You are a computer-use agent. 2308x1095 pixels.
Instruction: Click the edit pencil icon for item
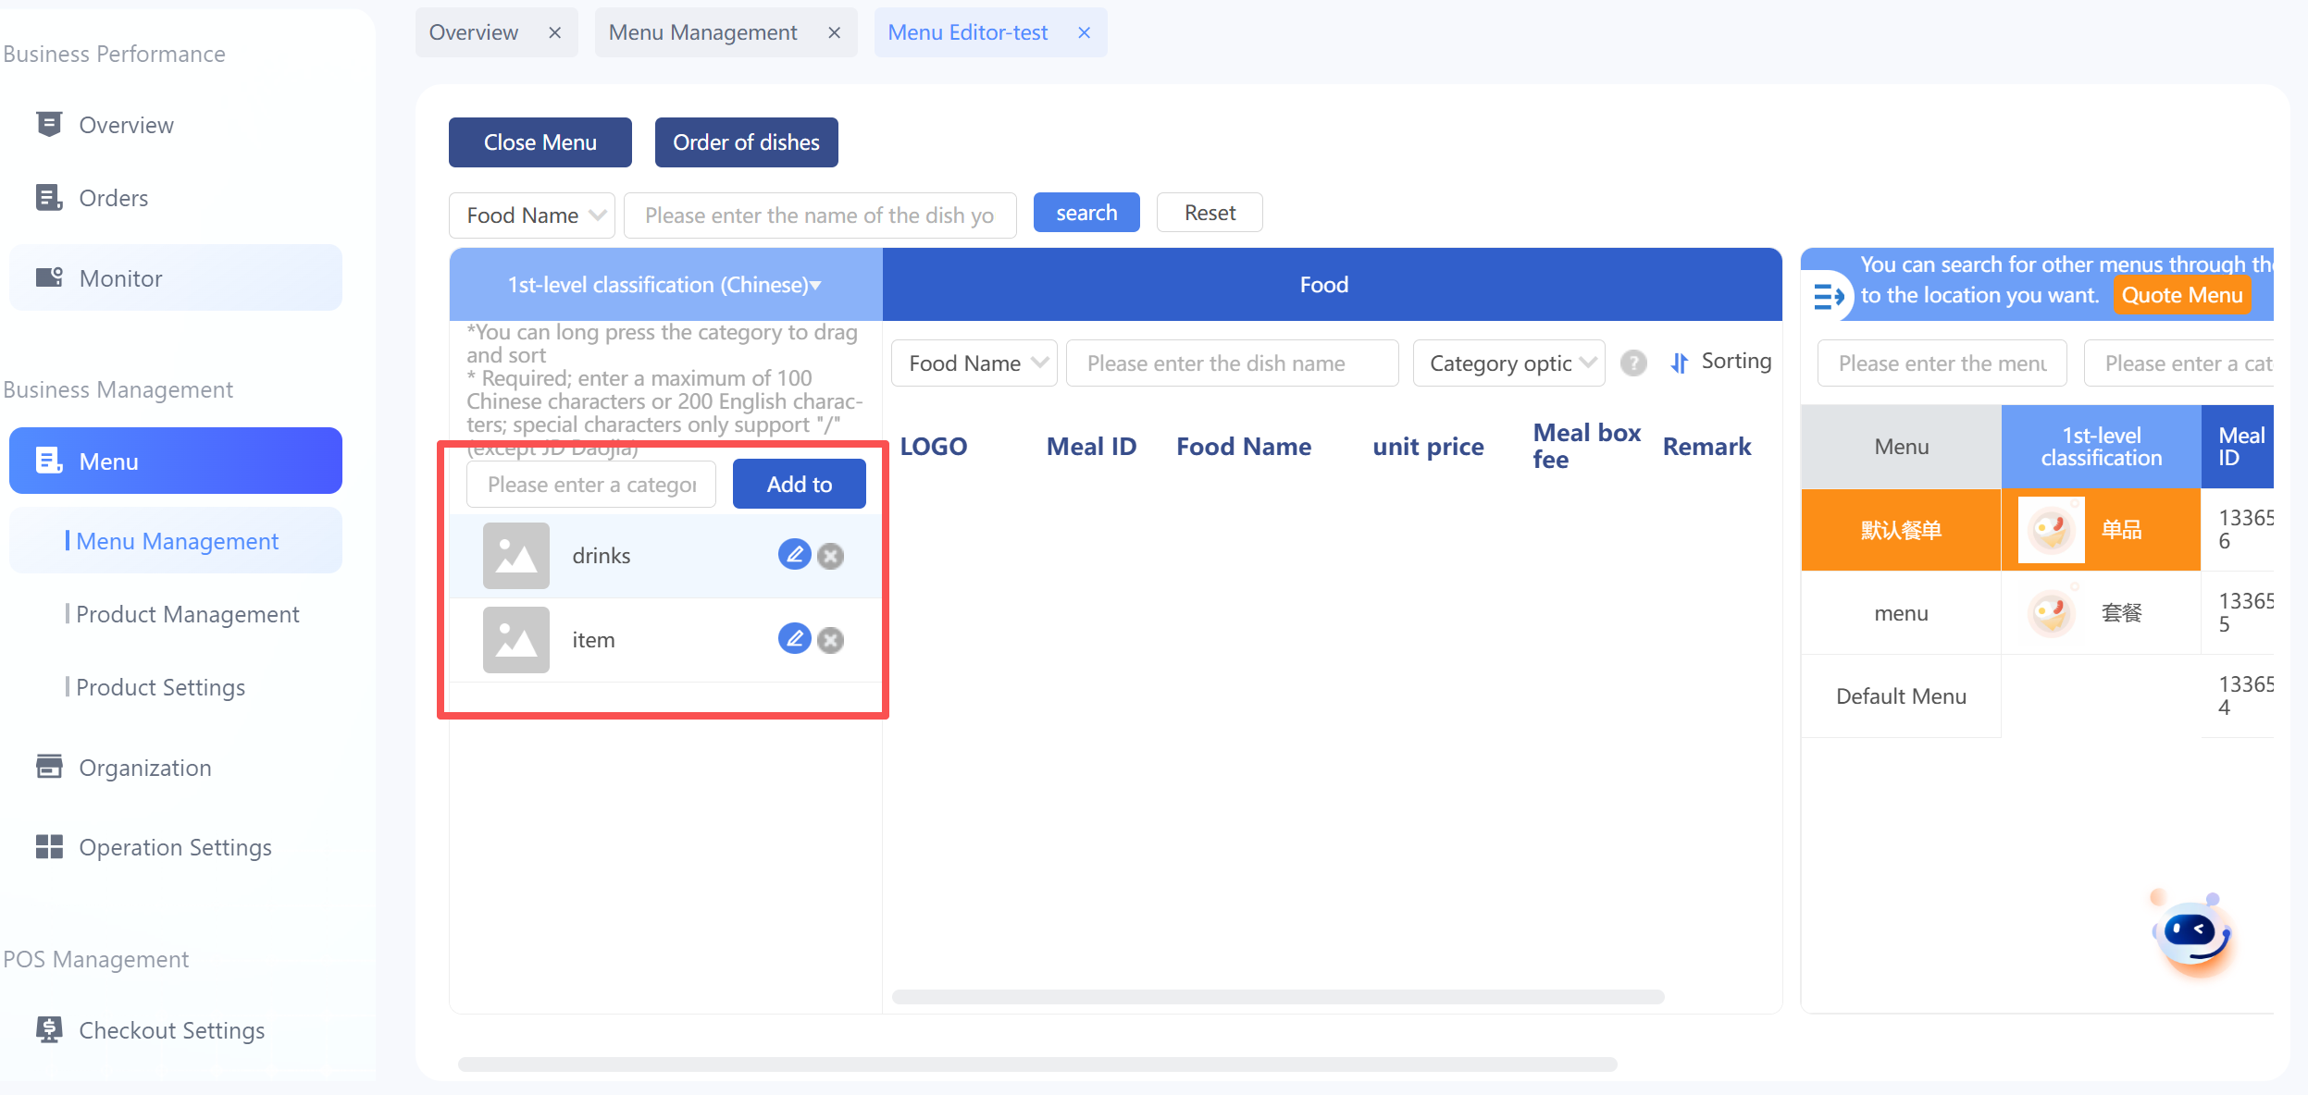click(794, 639)
